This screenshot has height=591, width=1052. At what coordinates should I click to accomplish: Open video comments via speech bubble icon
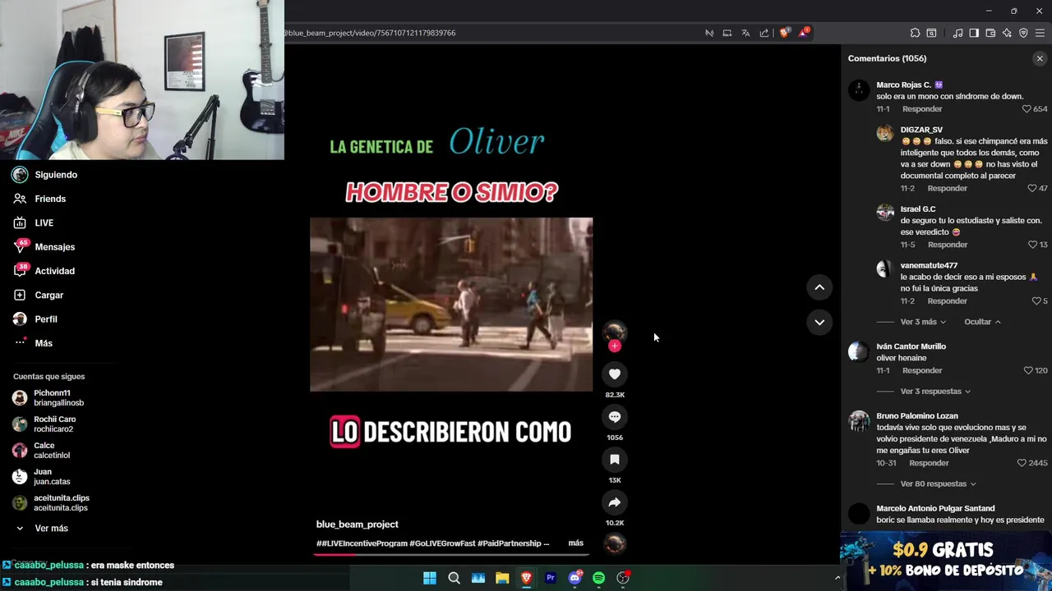pos(614,417)
